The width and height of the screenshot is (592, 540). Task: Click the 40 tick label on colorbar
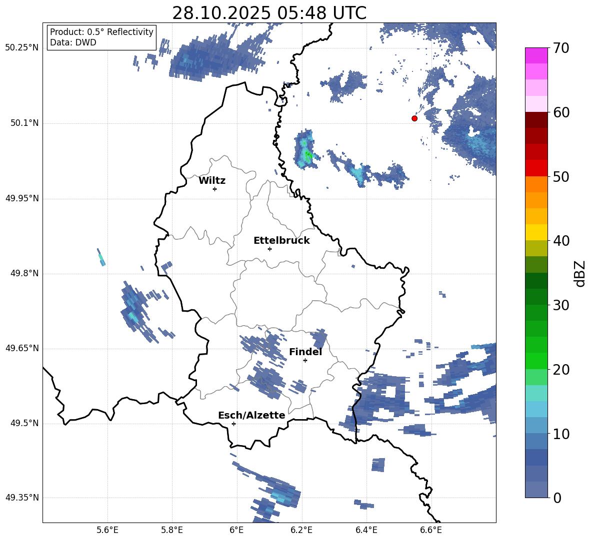click(561, 241)
